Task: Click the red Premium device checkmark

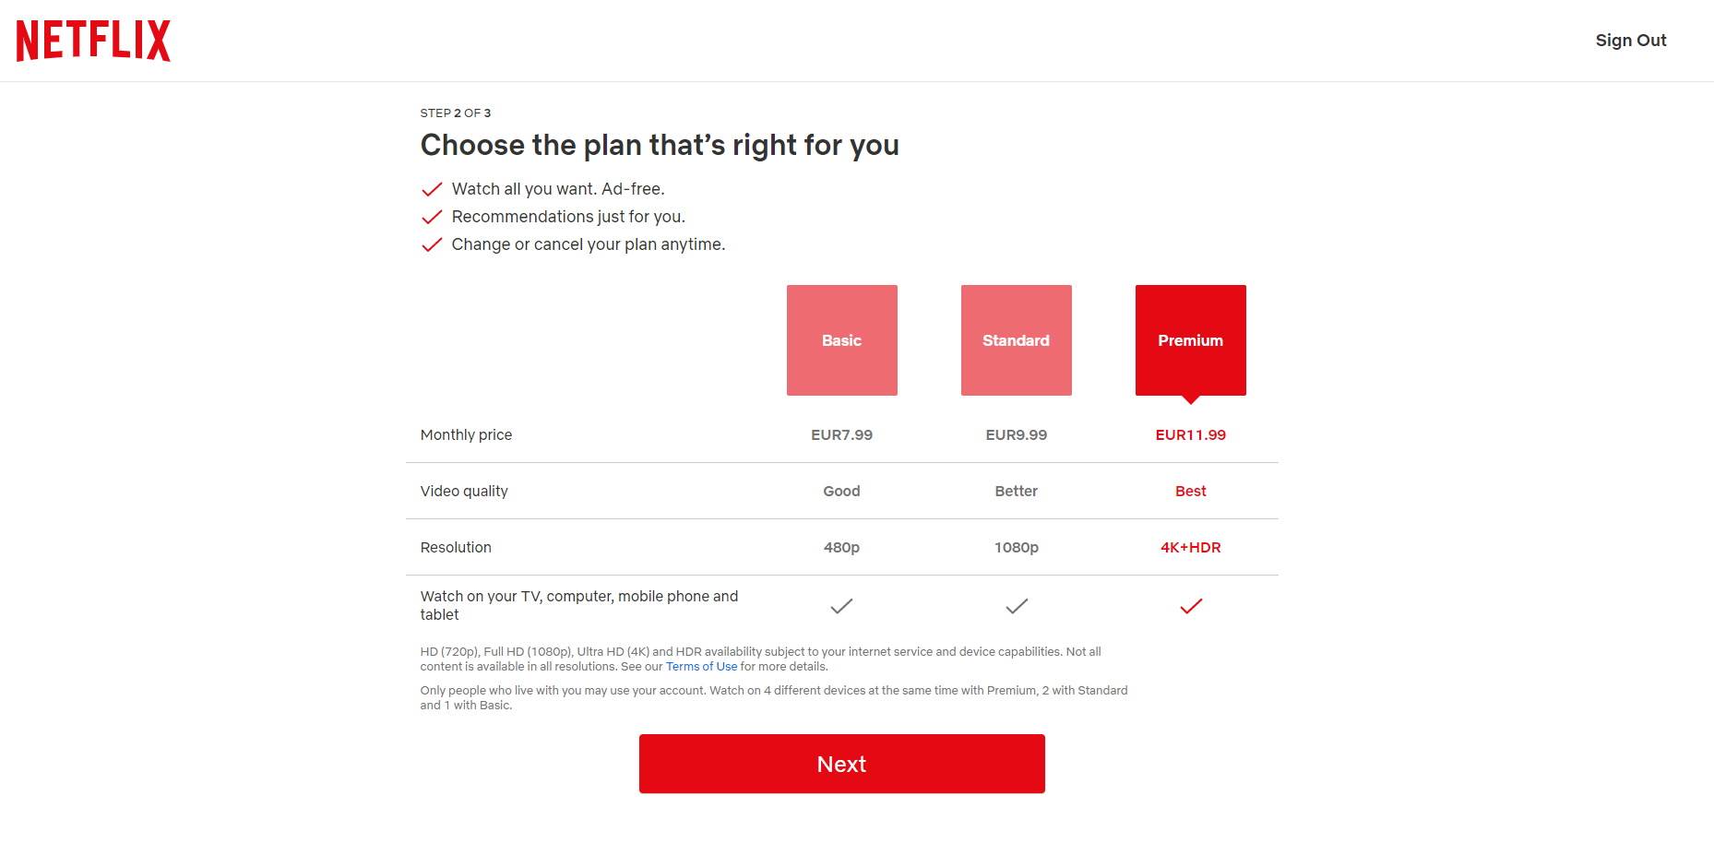Action: coord(1191,606)
